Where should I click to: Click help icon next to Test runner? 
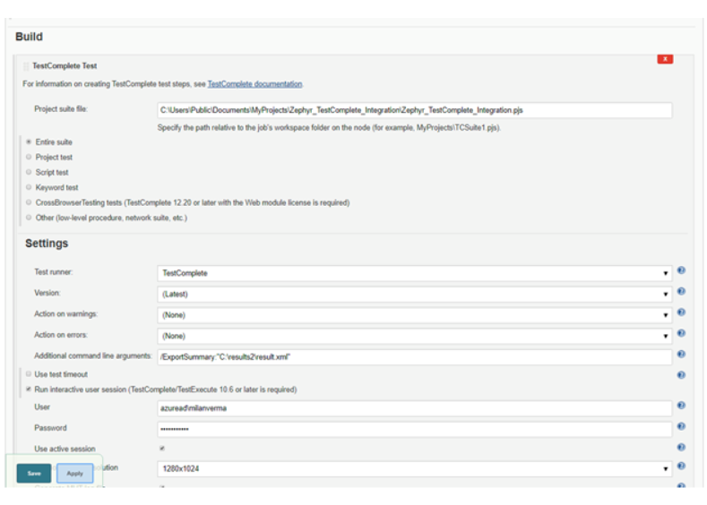[681, 271]
